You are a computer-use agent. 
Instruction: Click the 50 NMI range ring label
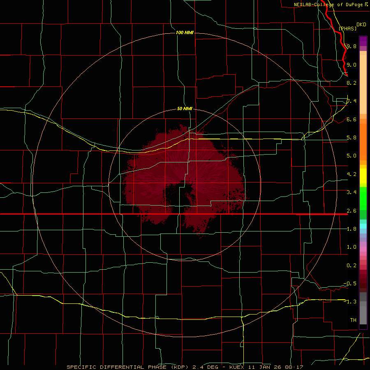185,109
